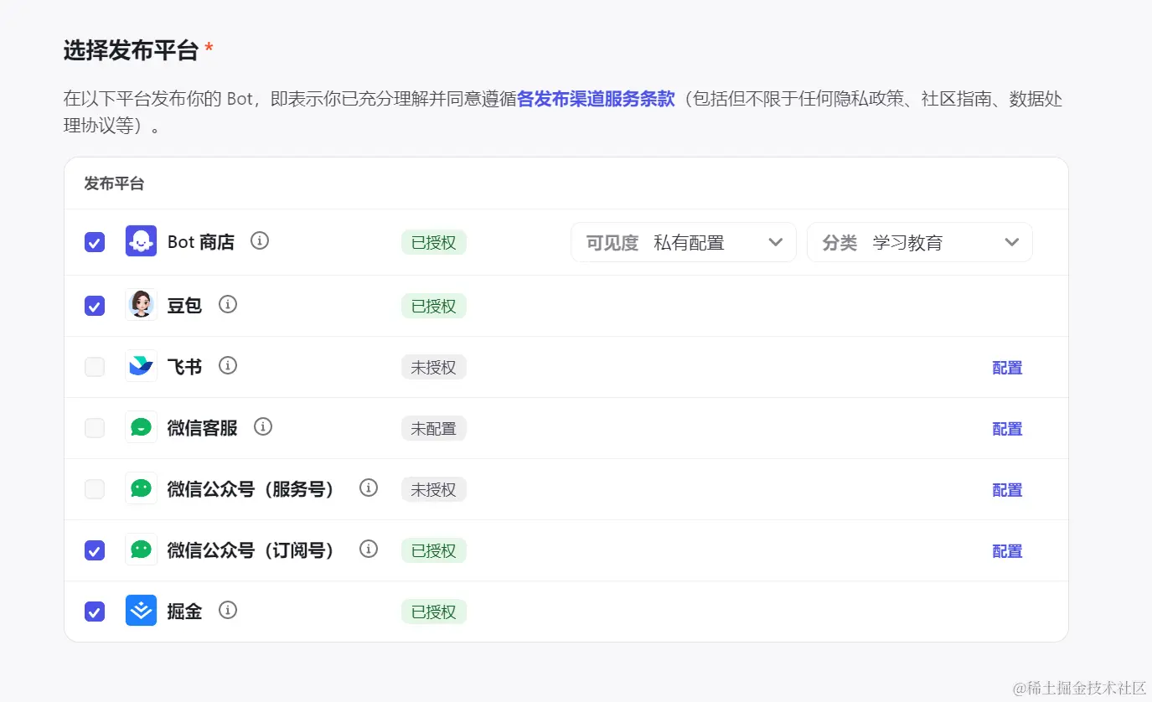The height and width of the screenshot is (702, 1152).
Task: Open info icon next to 飞书
Action: pos(228,365)
